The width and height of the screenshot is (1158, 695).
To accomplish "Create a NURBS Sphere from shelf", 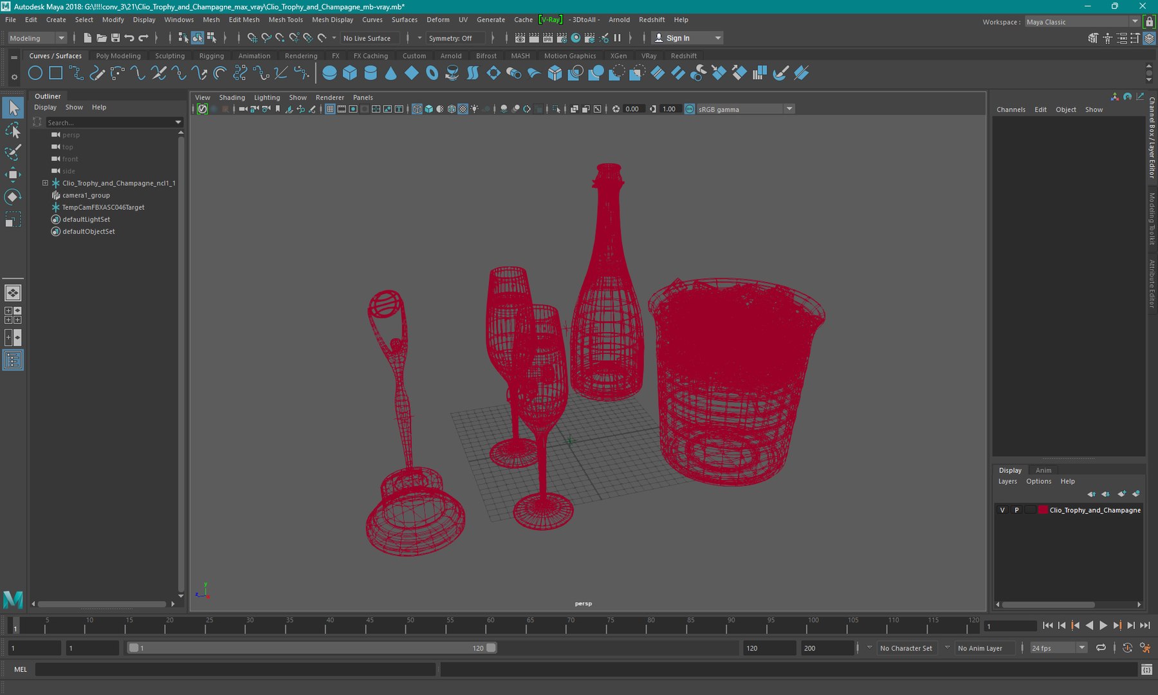I will tap(329, 73).
